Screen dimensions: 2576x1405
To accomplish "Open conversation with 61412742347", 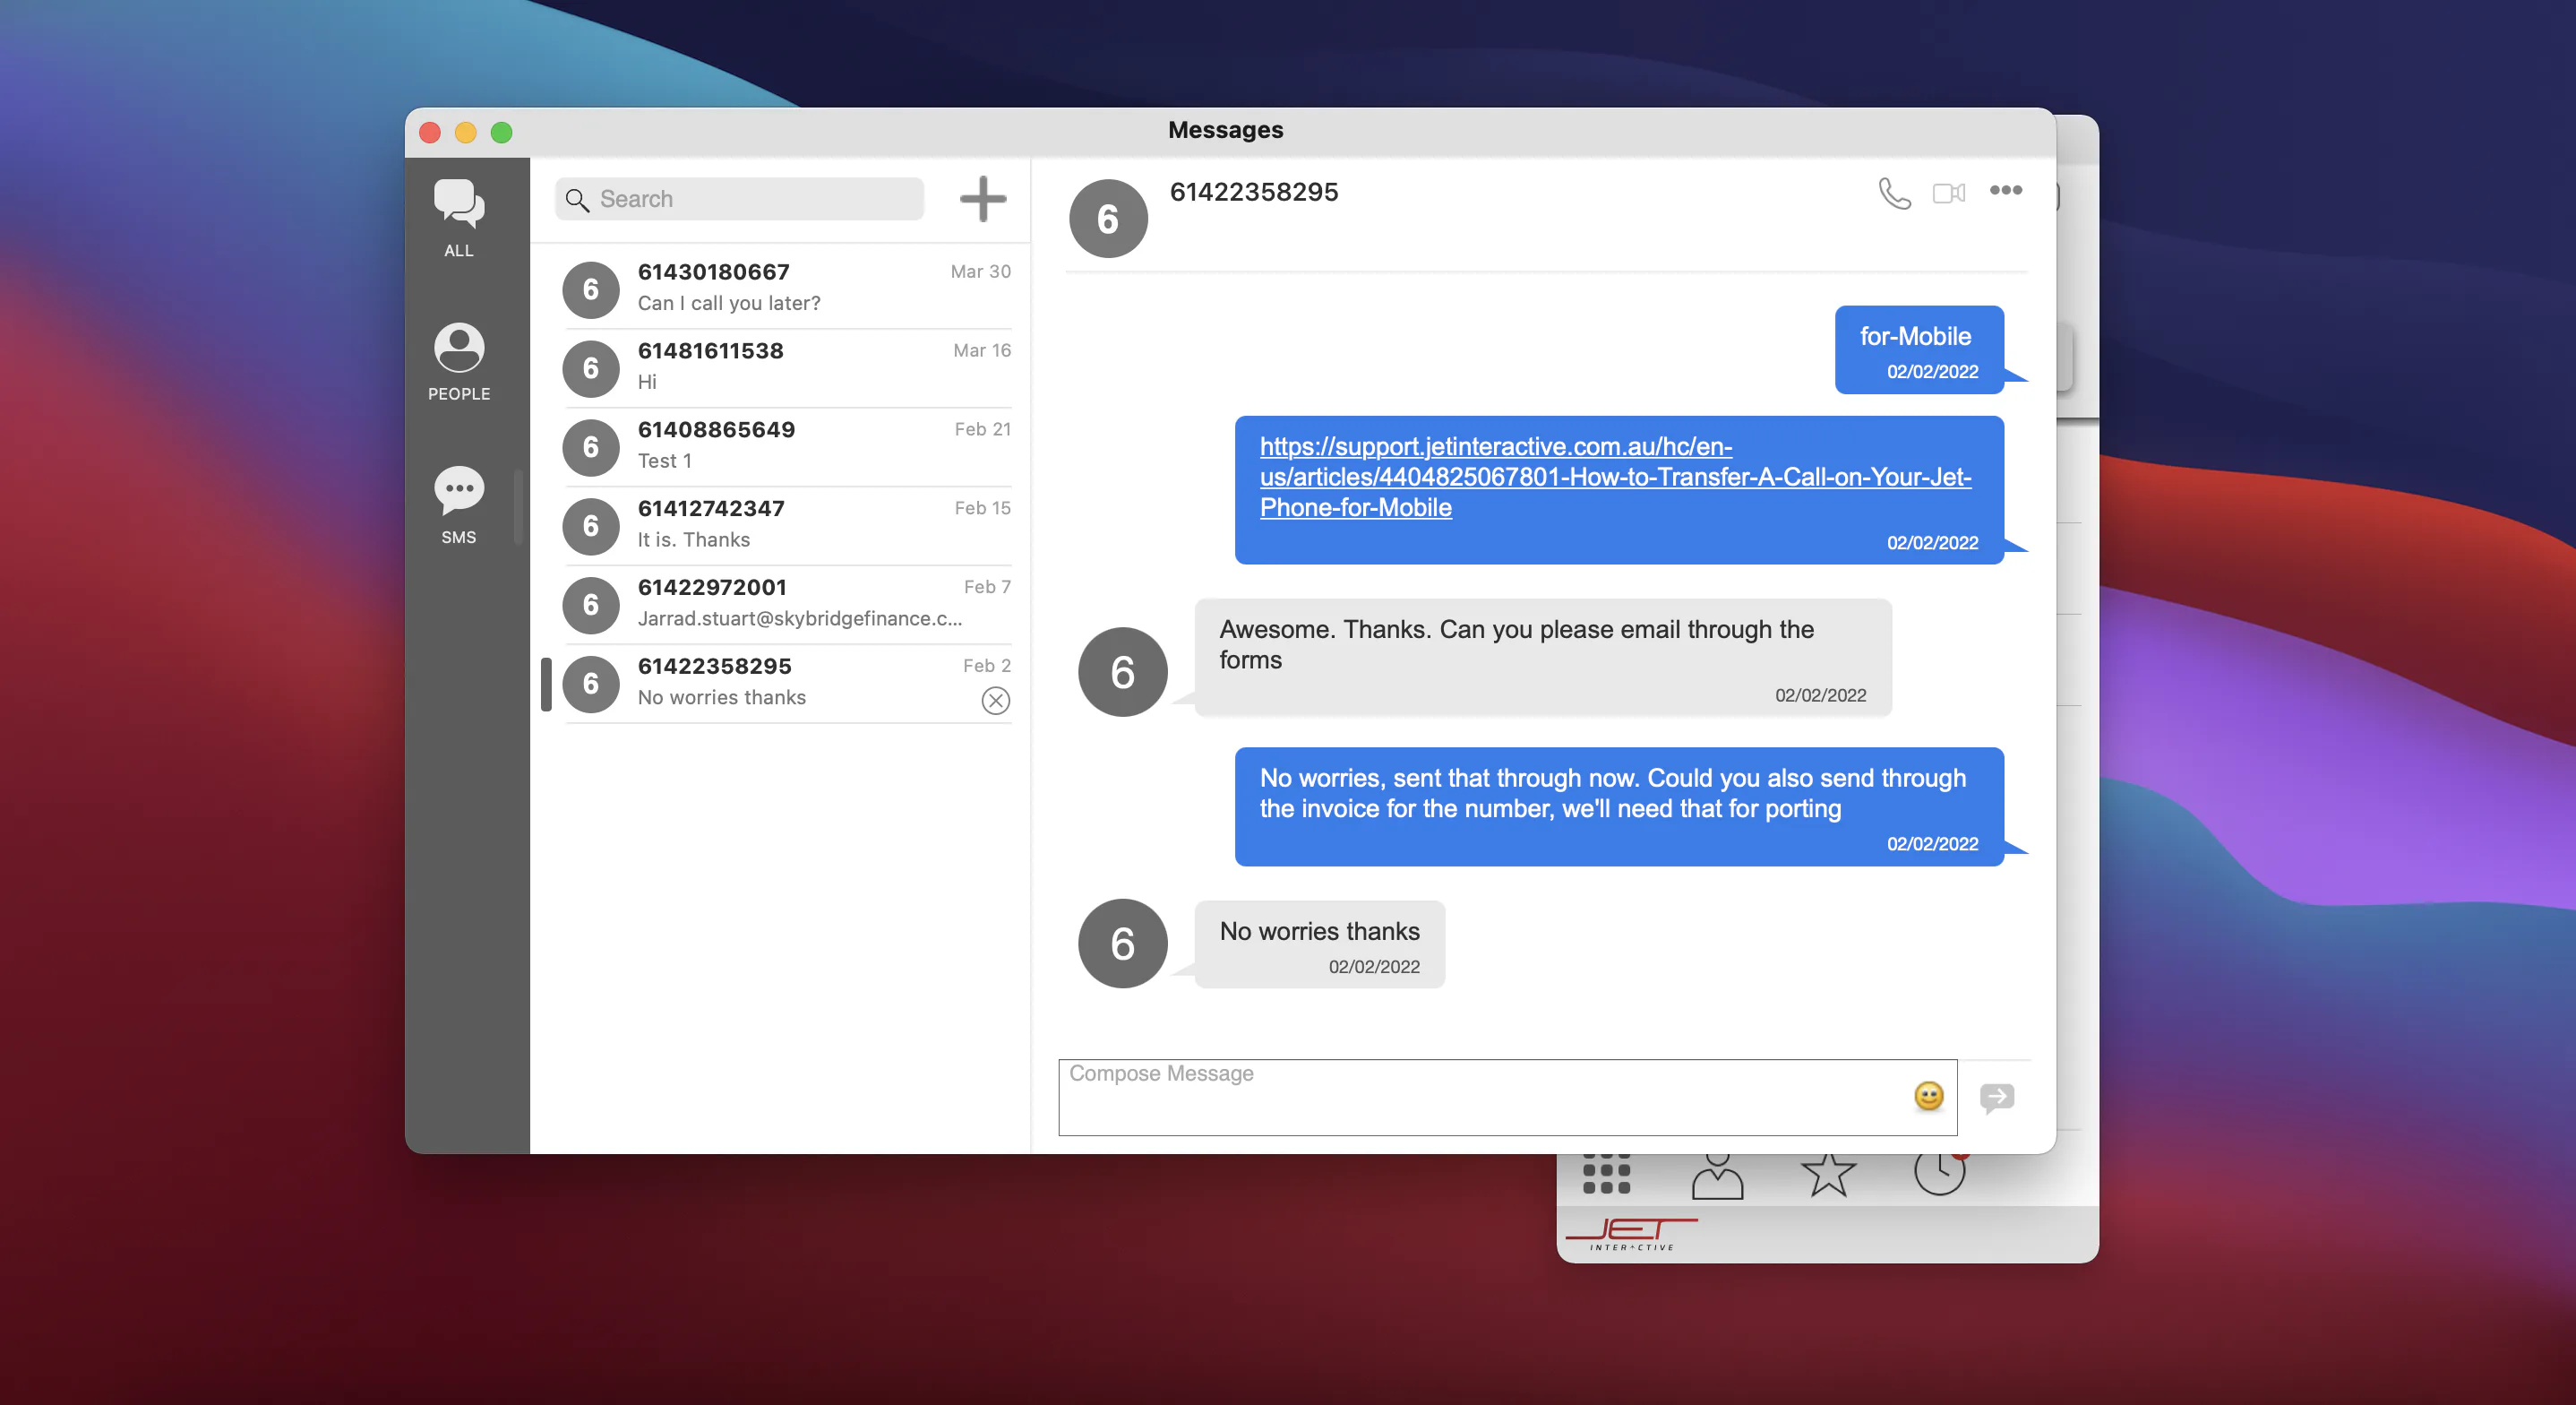I will point(787,525).
